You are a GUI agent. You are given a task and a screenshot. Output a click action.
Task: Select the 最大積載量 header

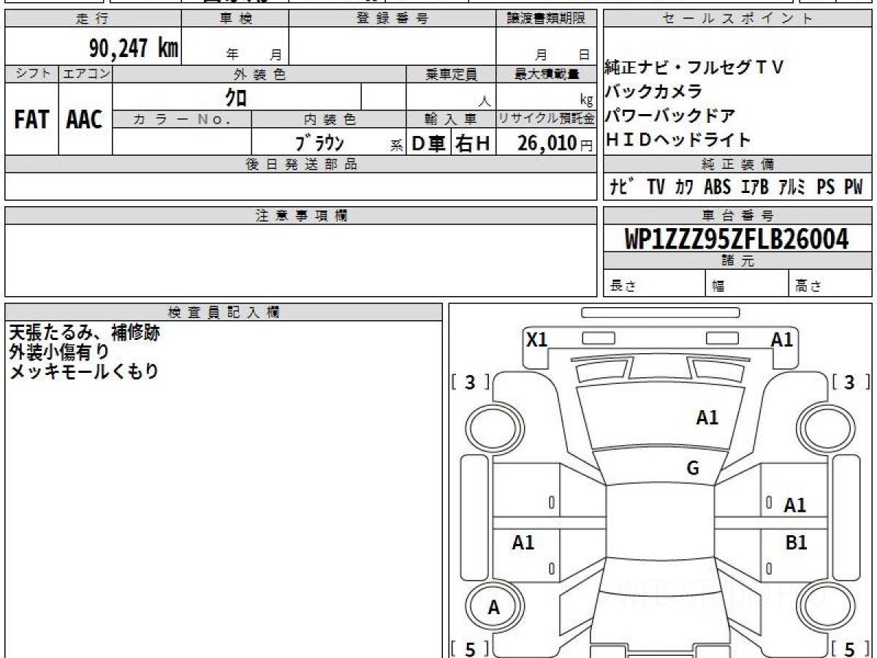pos(547,74)
